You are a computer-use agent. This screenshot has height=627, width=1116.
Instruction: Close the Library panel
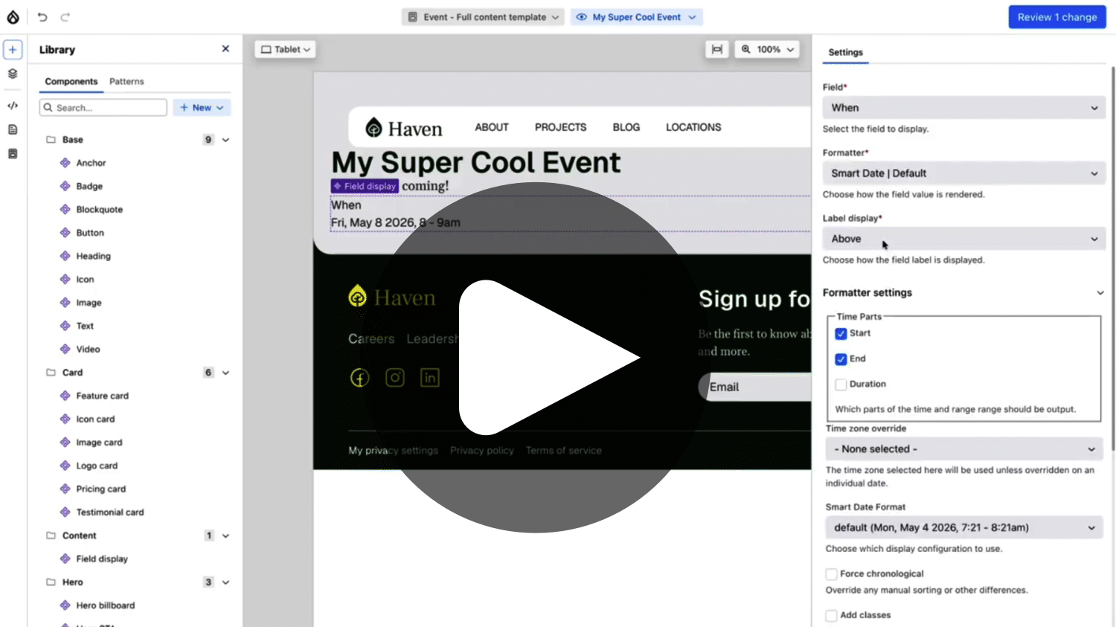[225, 49]
